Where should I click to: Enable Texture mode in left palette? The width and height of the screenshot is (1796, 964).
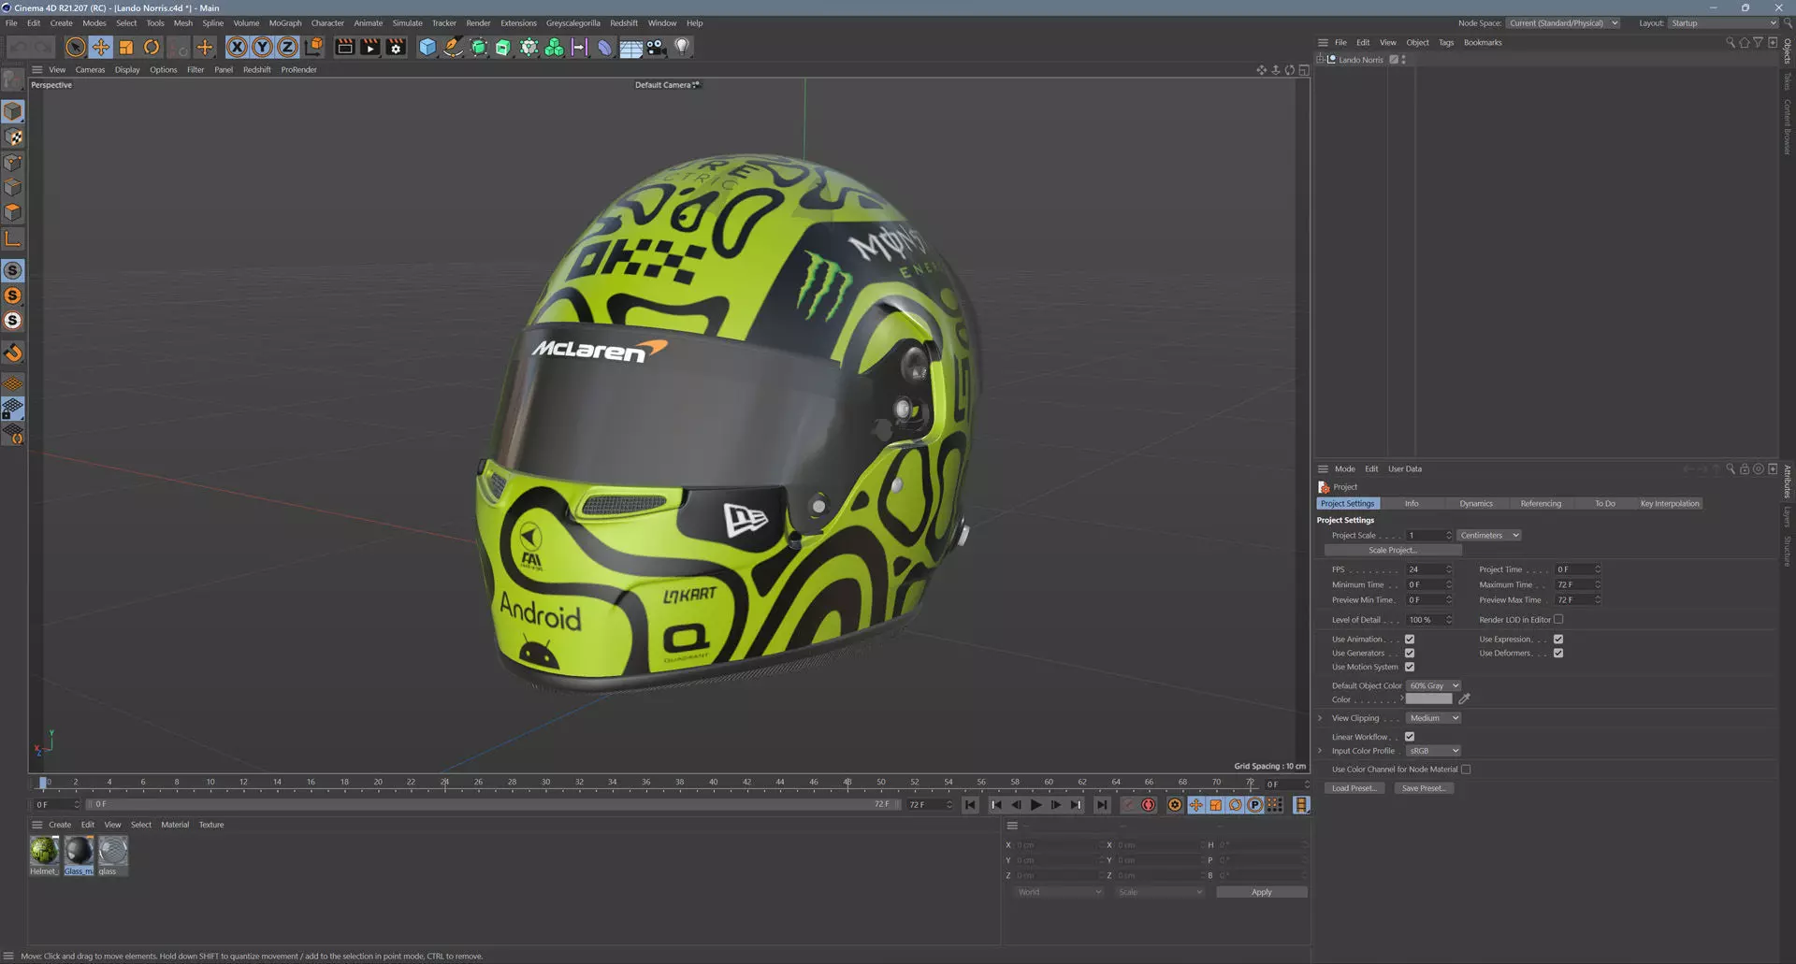pyautogui.click(x=13, y=137)
